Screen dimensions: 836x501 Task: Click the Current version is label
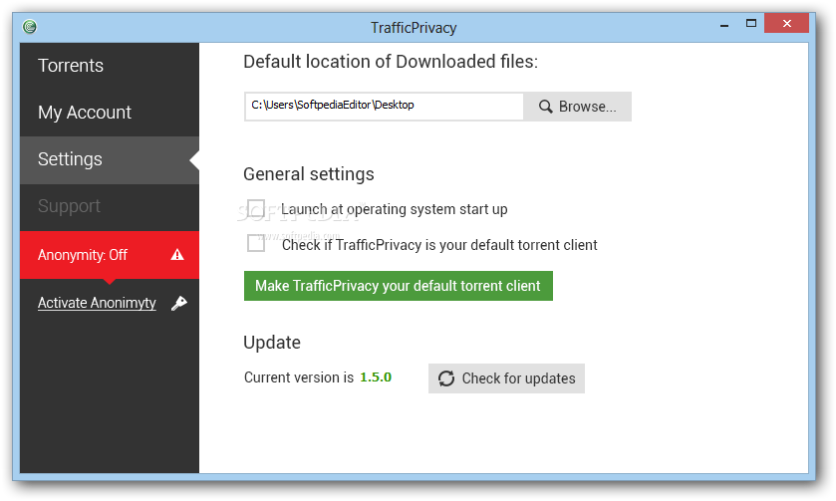tap(299, 377)
